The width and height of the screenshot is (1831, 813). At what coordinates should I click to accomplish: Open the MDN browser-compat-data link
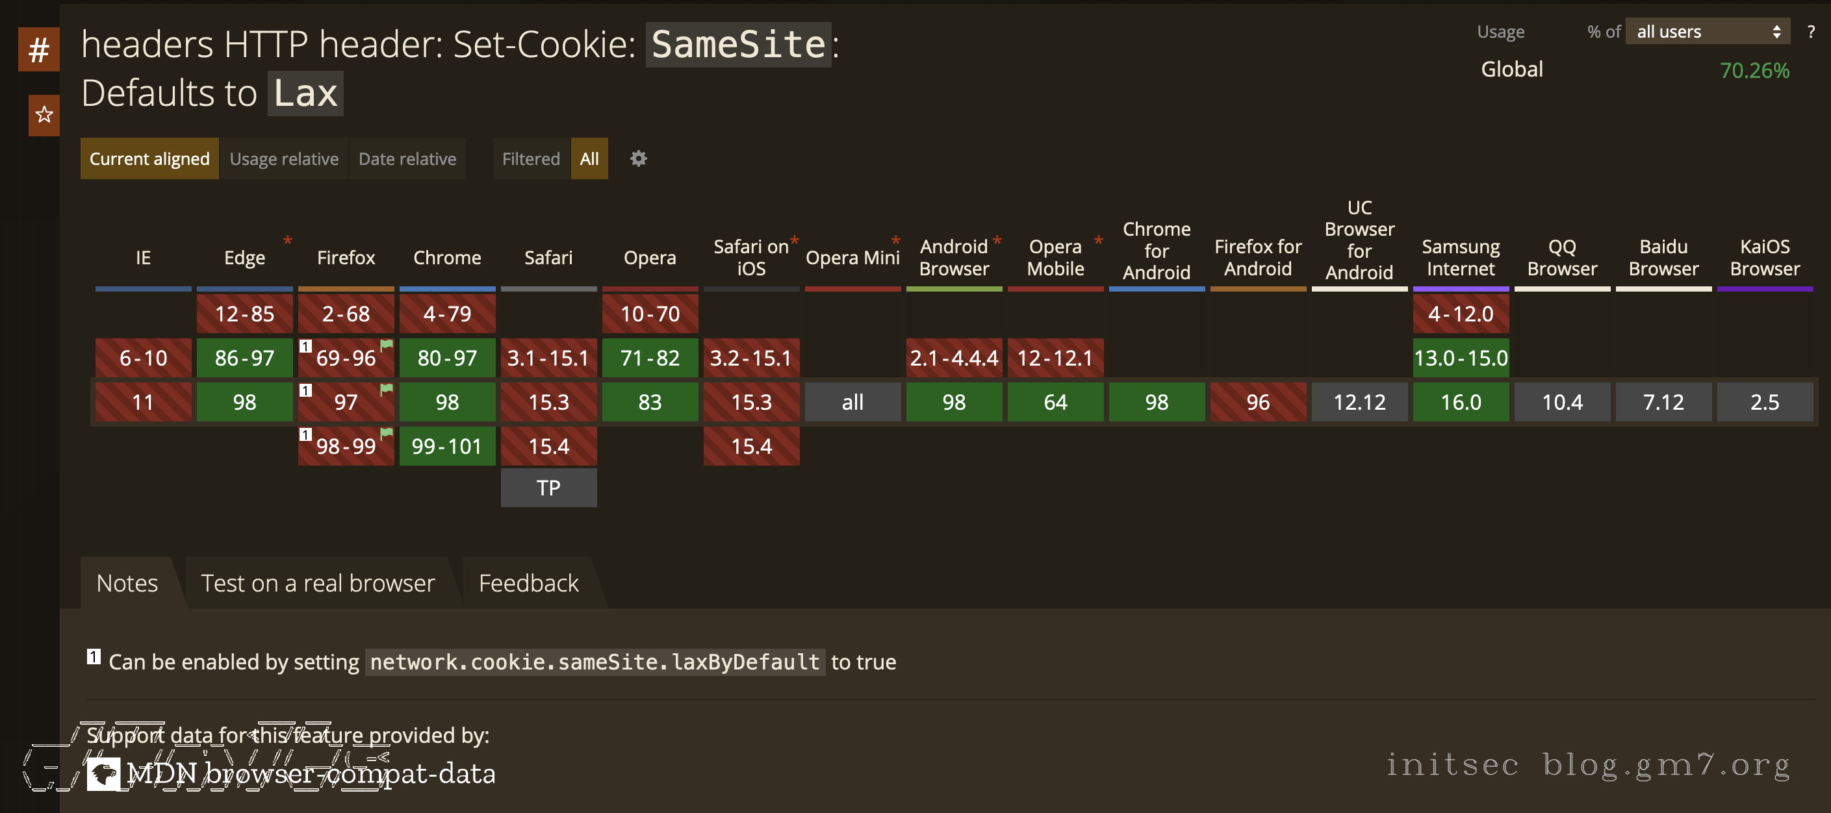pyautogui.click(x=311, y=774)
